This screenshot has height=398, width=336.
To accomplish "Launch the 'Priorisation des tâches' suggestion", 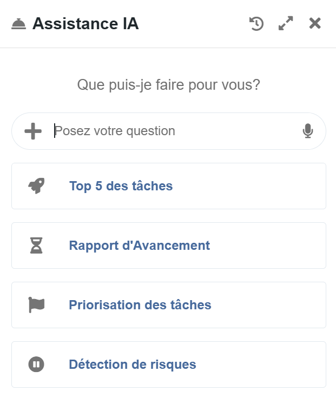I will (x=168, y=305).
